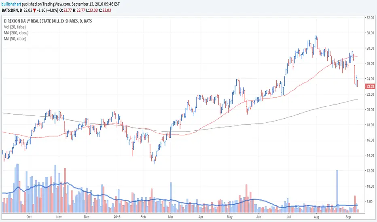Click the Sep date axis label

(348, 217)
